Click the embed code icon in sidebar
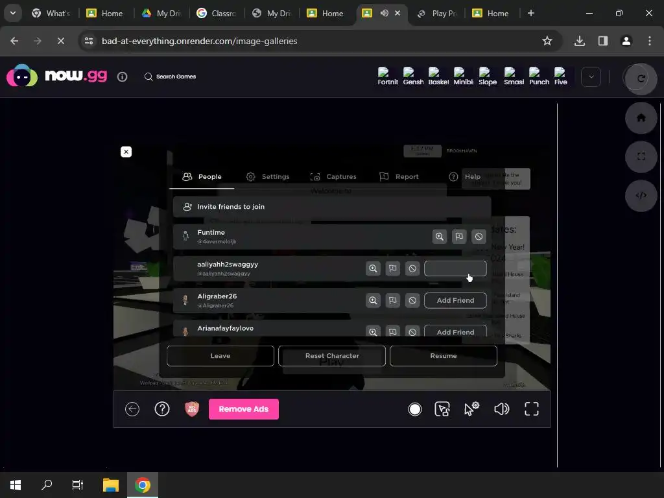 (641, 195)
